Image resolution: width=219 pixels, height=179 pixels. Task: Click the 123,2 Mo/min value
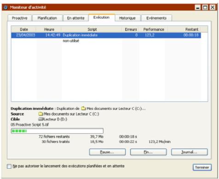160,142
